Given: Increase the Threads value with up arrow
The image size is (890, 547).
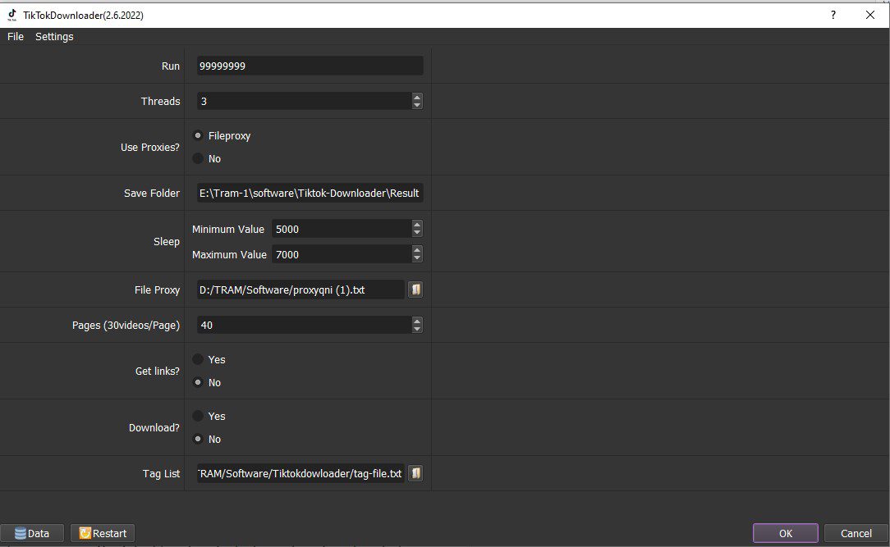Looking at the screenshot, I should (417, 97).
